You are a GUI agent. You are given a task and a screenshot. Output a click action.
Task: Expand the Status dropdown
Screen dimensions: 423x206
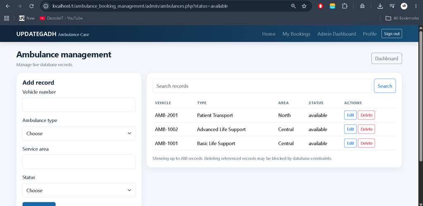coord(79,190)
